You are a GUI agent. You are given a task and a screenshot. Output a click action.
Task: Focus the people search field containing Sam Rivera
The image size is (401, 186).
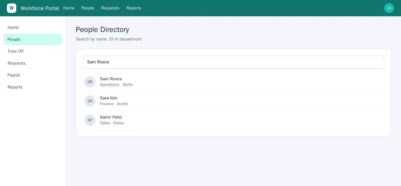(233, 62)
